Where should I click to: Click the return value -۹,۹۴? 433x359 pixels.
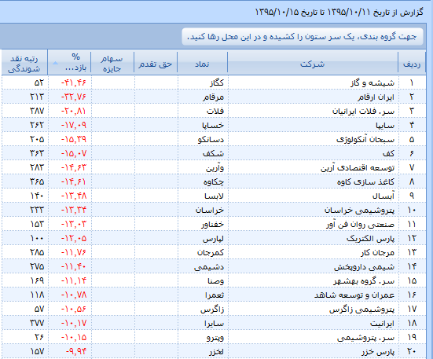(x=76, y=351)
